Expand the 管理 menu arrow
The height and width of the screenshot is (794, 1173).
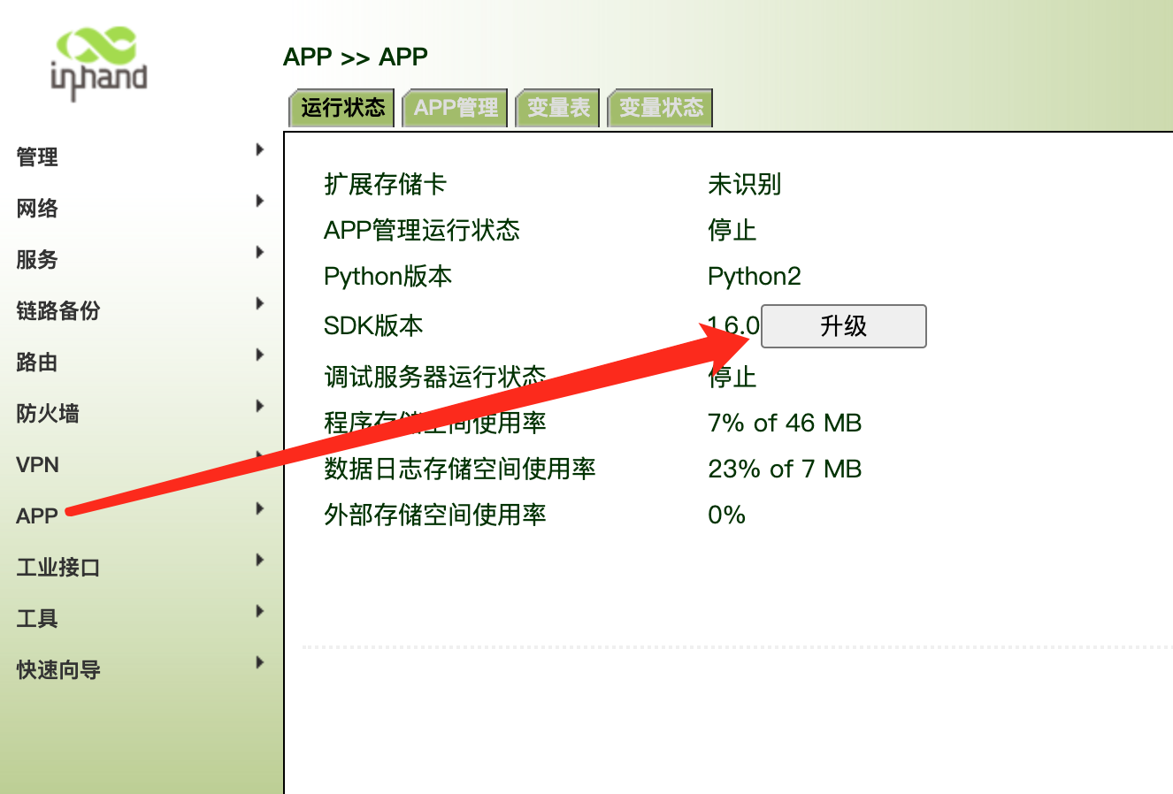[259, 149]
